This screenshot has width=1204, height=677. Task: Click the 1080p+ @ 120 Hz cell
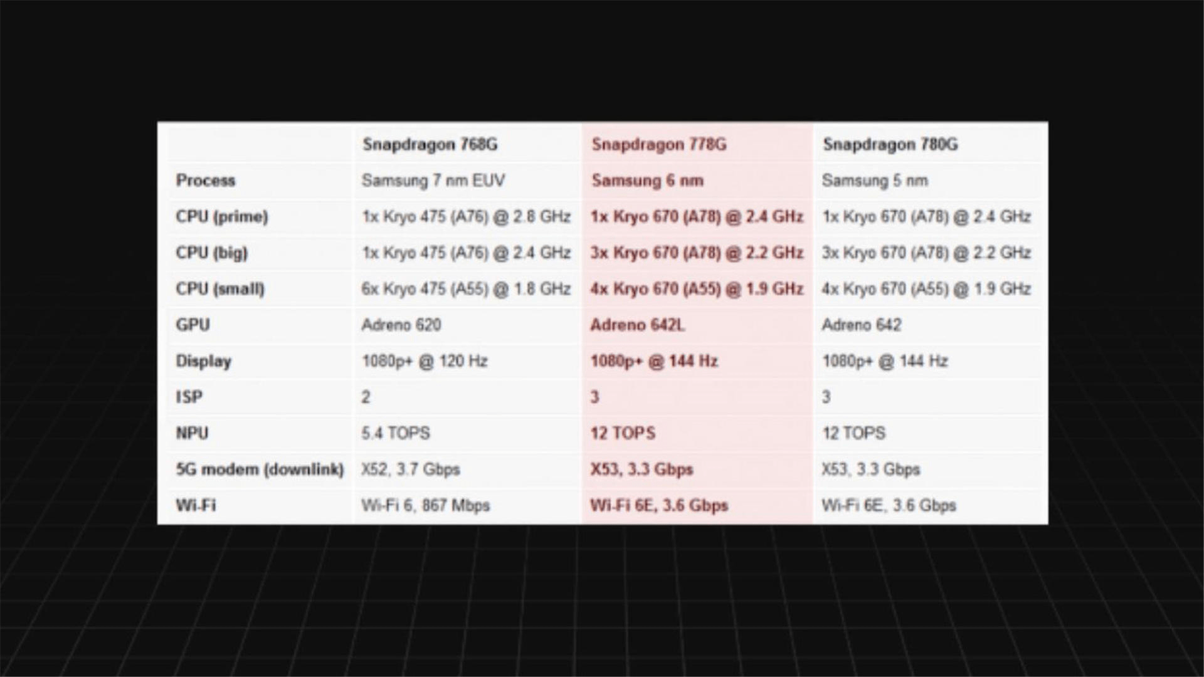(x=425, y=361)
